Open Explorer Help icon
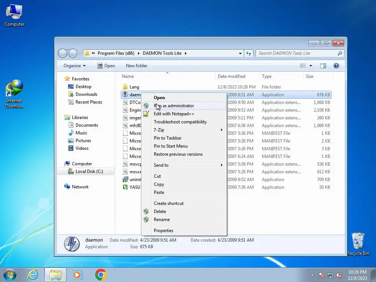Viewport: 376px width, 282px height. [336, 66]
